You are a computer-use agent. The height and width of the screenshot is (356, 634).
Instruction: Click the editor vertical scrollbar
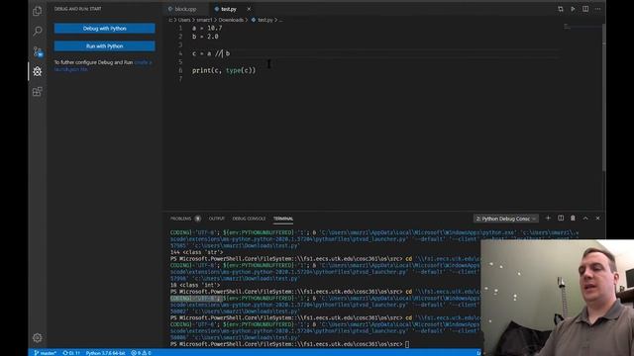[603, 97]
